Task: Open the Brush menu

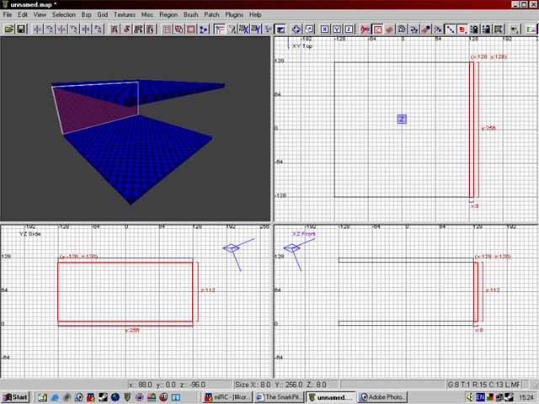Action: click(191, 14)
